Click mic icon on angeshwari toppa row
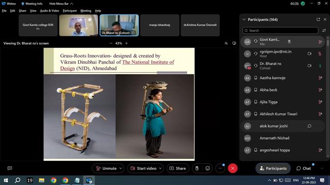Viewport: 330px width, 185px height. click(x=320, y=150)
